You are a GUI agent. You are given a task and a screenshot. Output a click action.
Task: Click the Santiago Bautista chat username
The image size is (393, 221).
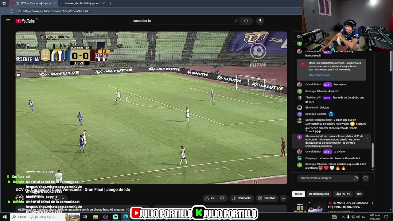click(x=316, y=114)
